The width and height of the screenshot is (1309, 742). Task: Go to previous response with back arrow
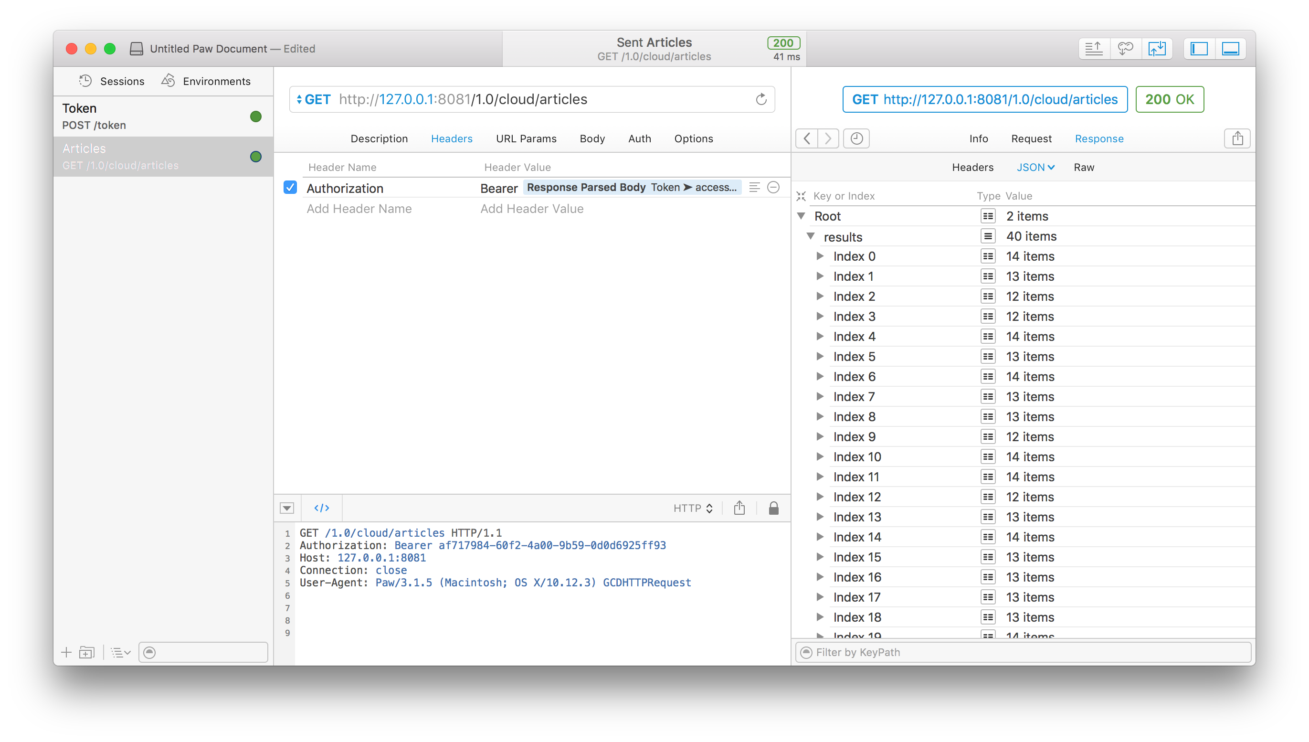point(807,138)
